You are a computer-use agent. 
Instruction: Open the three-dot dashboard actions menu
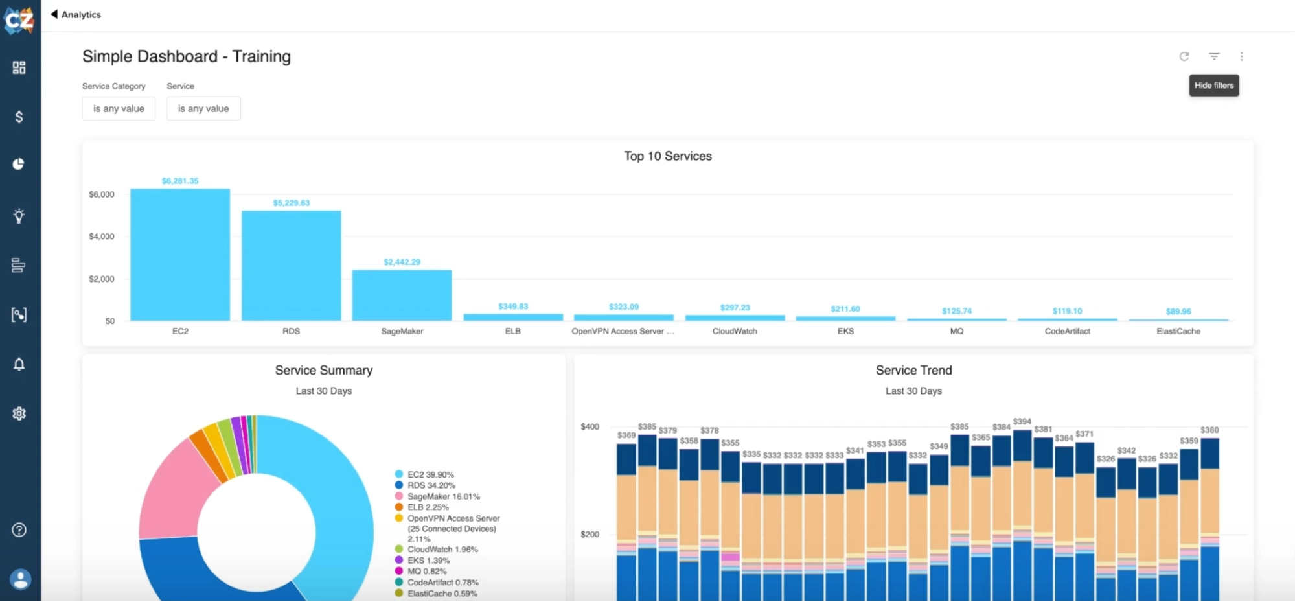pyautogui.click(x=1242, y=56)
